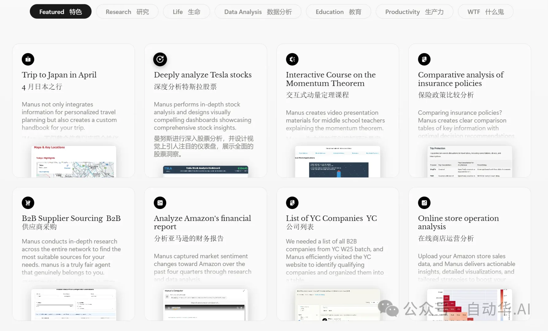Open Deeply analyze Tesla stocks title

[203, 75]
